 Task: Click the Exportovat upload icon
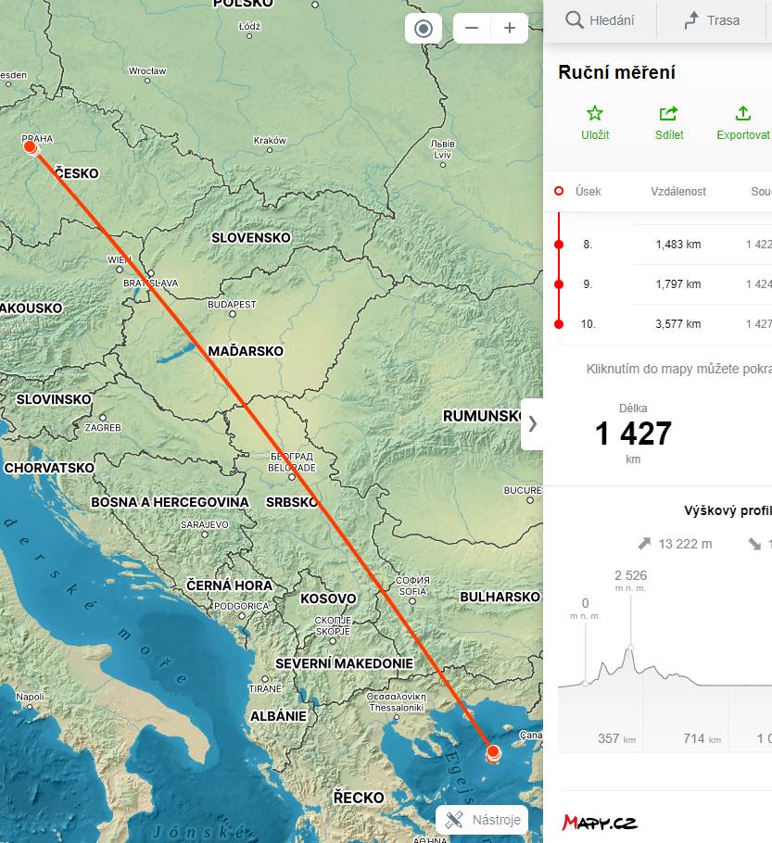tap(743, 113)
